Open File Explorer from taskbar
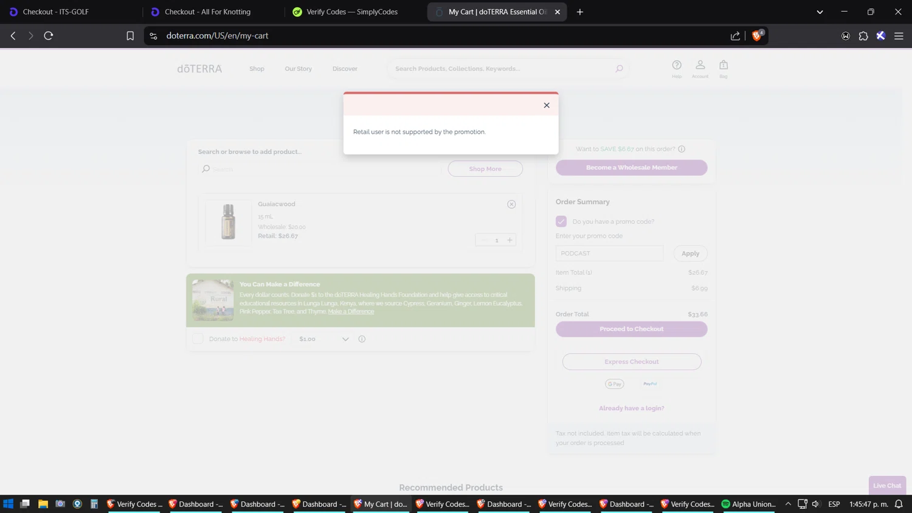This screenshot has width=912, height=513. 43,504
